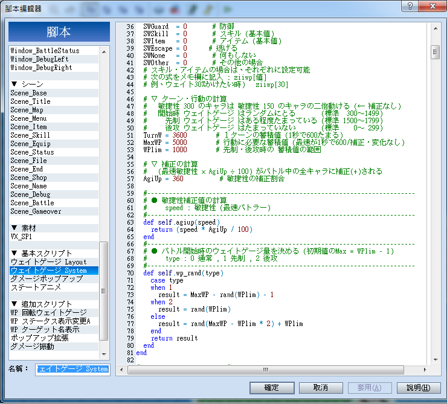
Task: Open Scene_Title script
Action: [54, 101]
